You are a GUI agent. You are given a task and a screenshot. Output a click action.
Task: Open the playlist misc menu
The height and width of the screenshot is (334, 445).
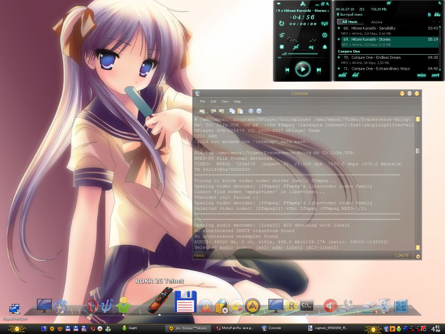point(421,75)
